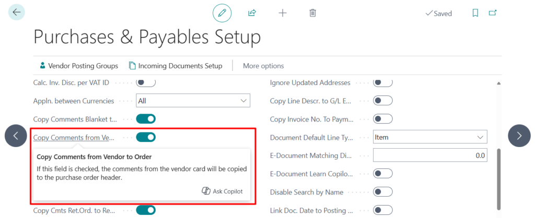The width and height of the screenshot is (535, 218).
Task: Go to next record arrow
Action: 519,136
